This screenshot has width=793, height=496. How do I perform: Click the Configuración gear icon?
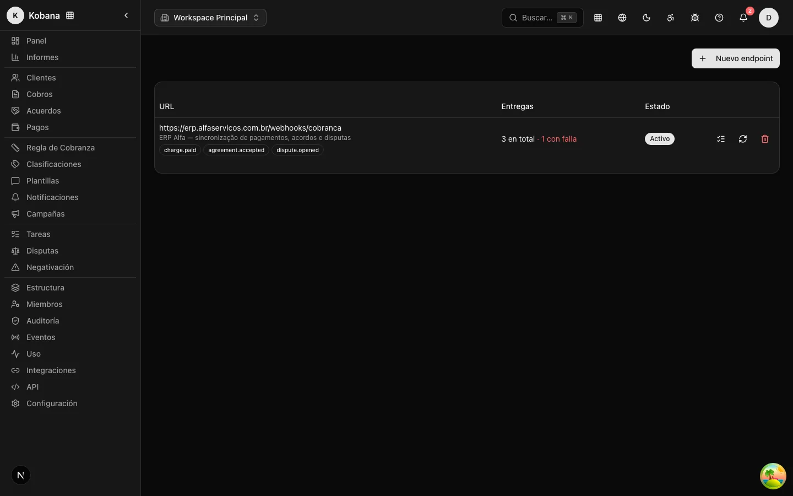(15, 403)
